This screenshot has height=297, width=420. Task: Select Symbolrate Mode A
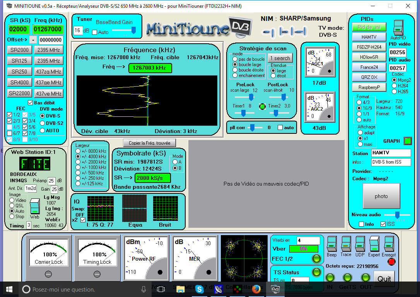point(175,162)
